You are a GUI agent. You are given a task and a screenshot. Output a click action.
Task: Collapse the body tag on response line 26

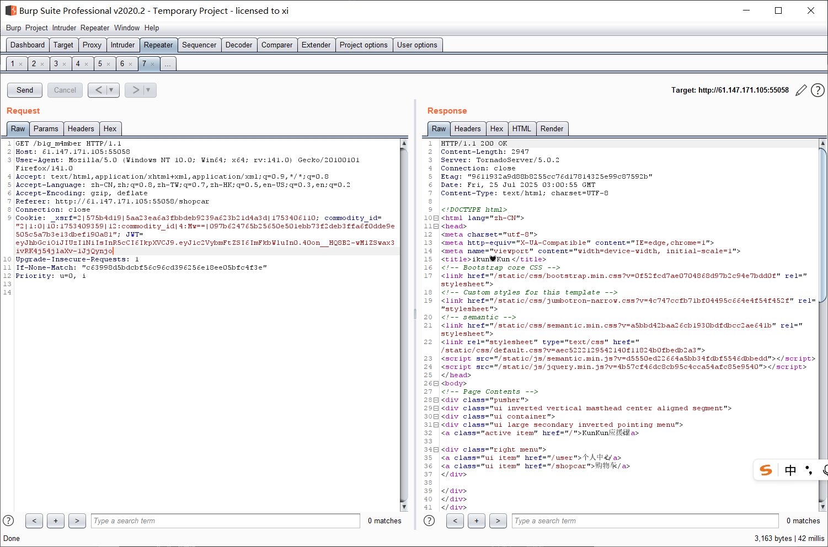point(436,384)
